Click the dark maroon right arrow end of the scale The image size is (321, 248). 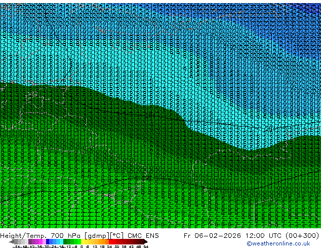(x=145, y=241)
